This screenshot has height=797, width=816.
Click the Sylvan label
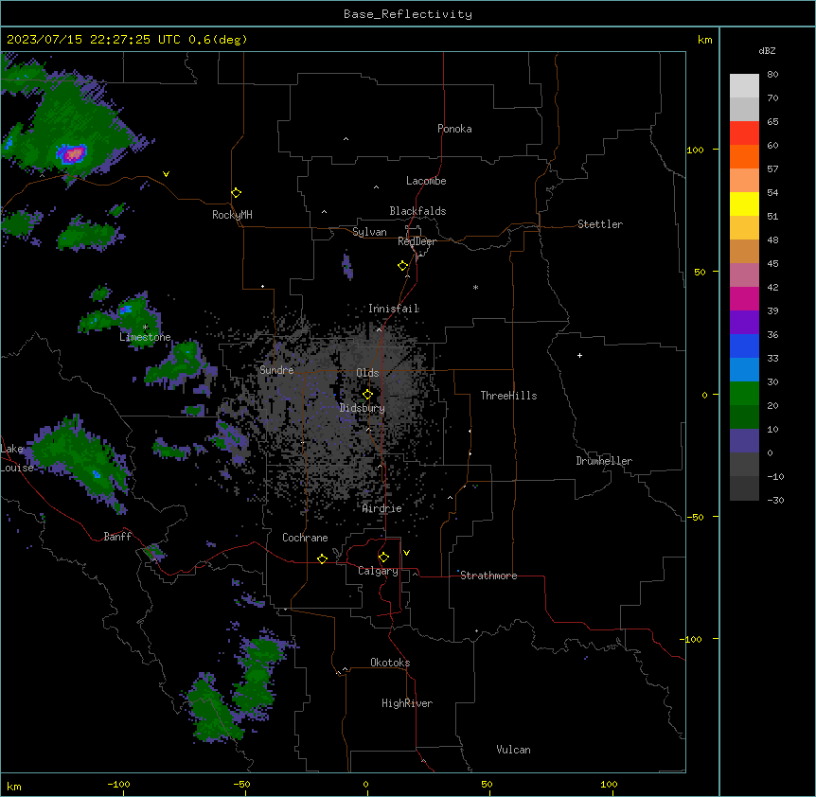click(x=369, y=232)
